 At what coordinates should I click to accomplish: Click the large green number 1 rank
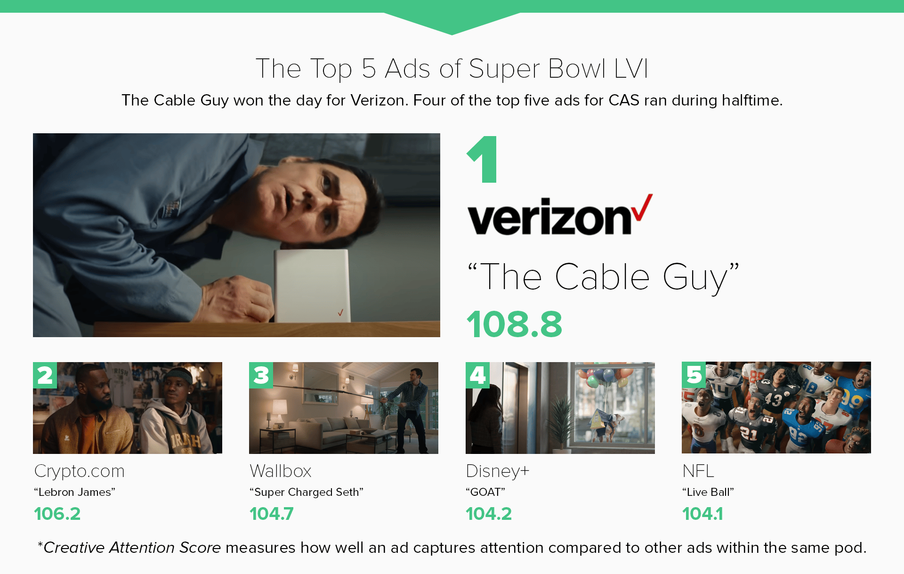pos(483,159)
